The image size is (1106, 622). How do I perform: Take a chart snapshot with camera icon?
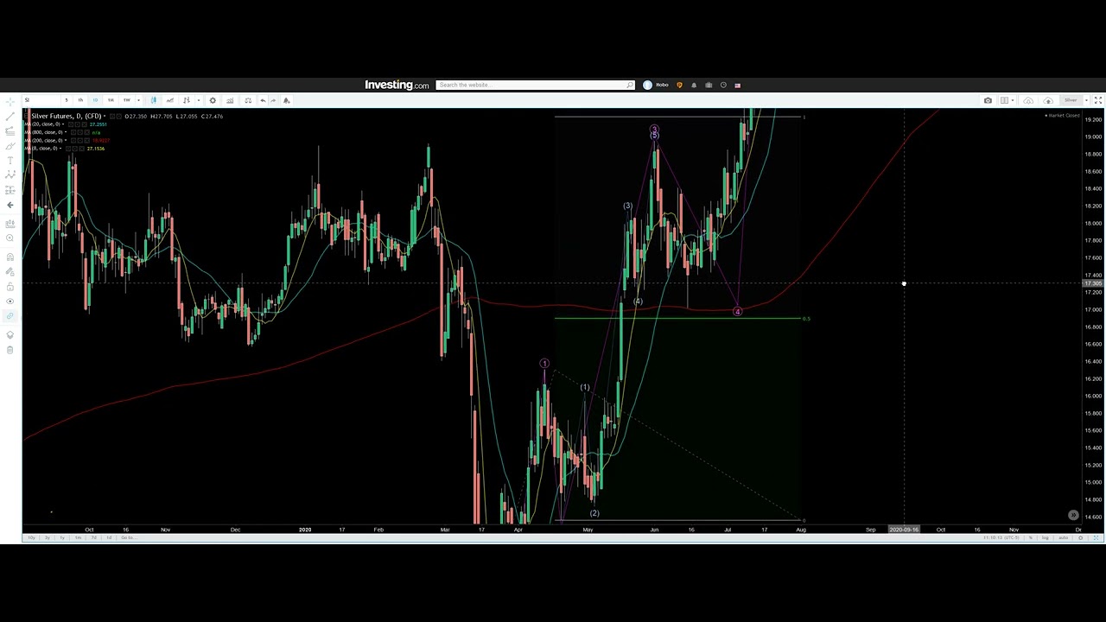988,100
